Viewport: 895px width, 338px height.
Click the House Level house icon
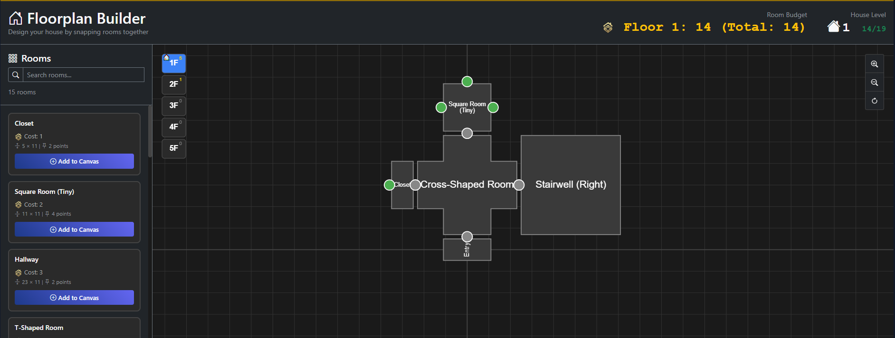833,27
